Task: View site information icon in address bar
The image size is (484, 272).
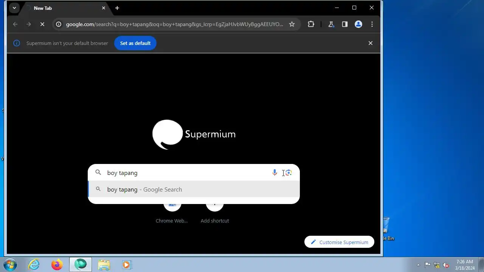Action: point(59,24)
